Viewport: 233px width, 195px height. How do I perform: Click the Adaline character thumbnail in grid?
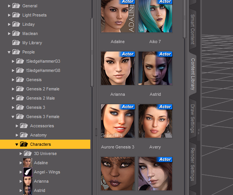click(x=118, y=16)
